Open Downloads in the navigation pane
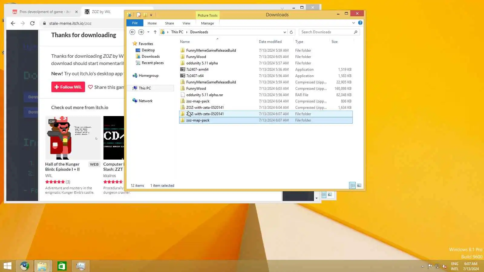The height and width of the screenshot is (272, 484). pos(151,57)
